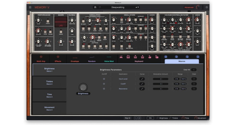The width and height of the screenshot is (236, 125).
Task: Open the Macros tab
Action: pyautogui.click(x=182, y=61)
